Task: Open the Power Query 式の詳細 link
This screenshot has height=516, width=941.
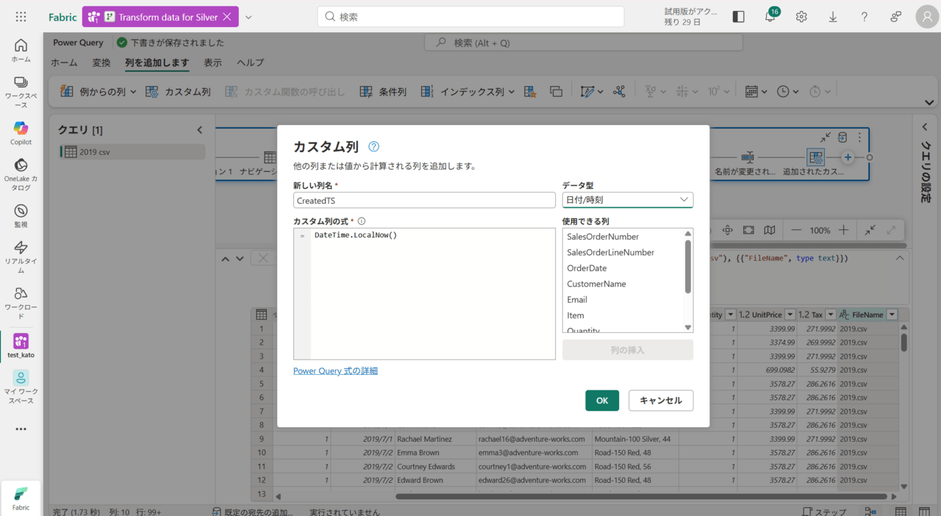Action: click(335, 371)
